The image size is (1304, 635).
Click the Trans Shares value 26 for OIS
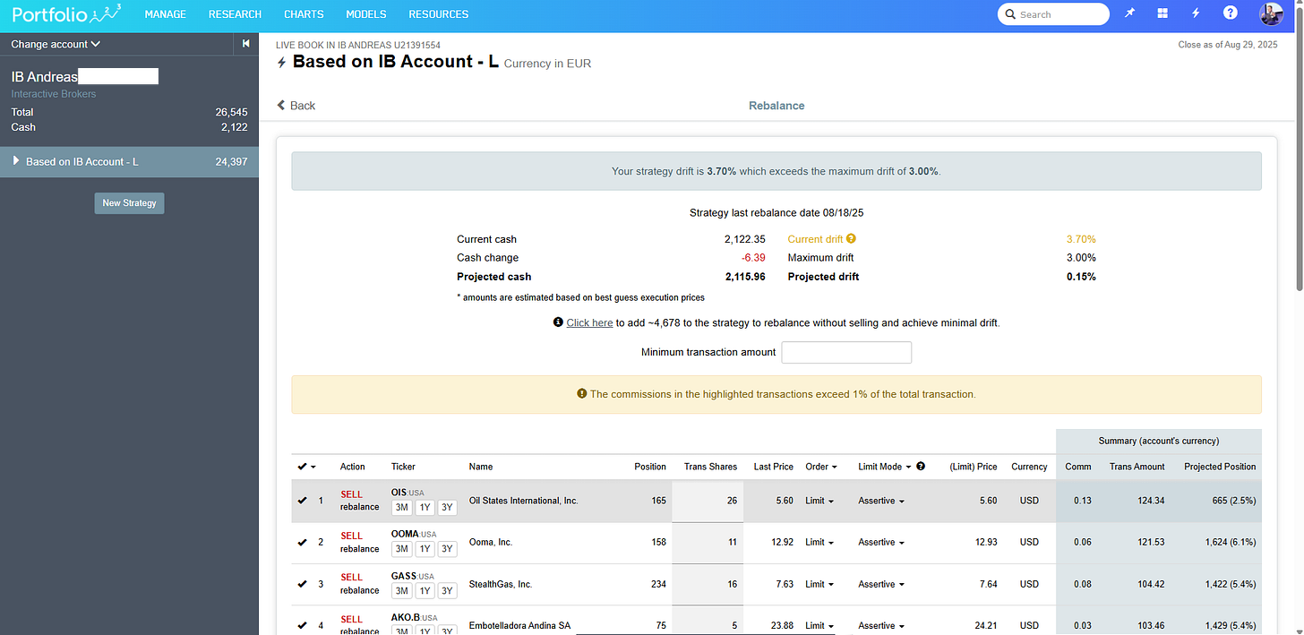click(x=732, y=501)
